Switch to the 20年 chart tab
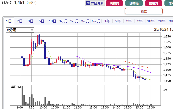The width and height of the screenshot is (173, 109). (162, 21)
